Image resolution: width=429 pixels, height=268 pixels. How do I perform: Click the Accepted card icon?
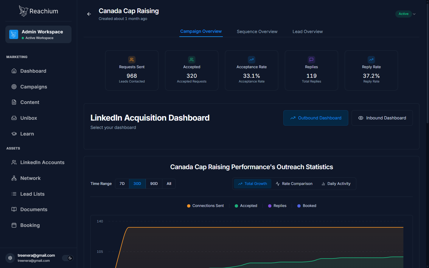coord(192,60)
